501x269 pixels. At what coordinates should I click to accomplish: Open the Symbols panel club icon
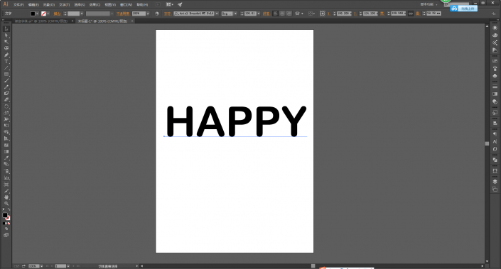pyautogui.click(x=495, y=76)
